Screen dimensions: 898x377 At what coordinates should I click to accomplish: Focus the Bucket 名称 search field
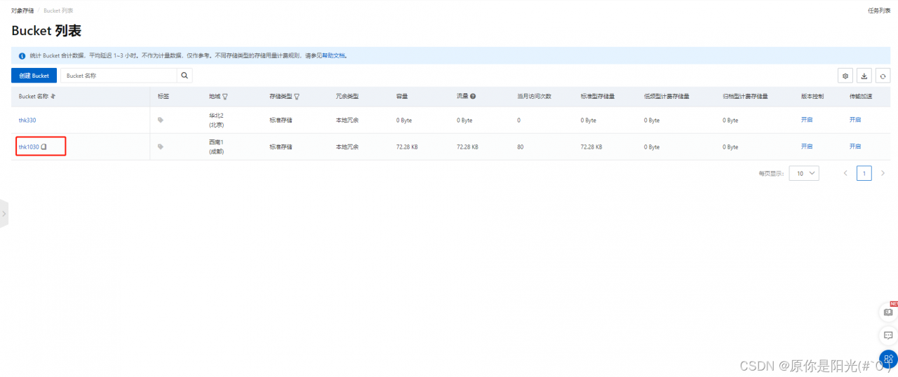point(119,76)
